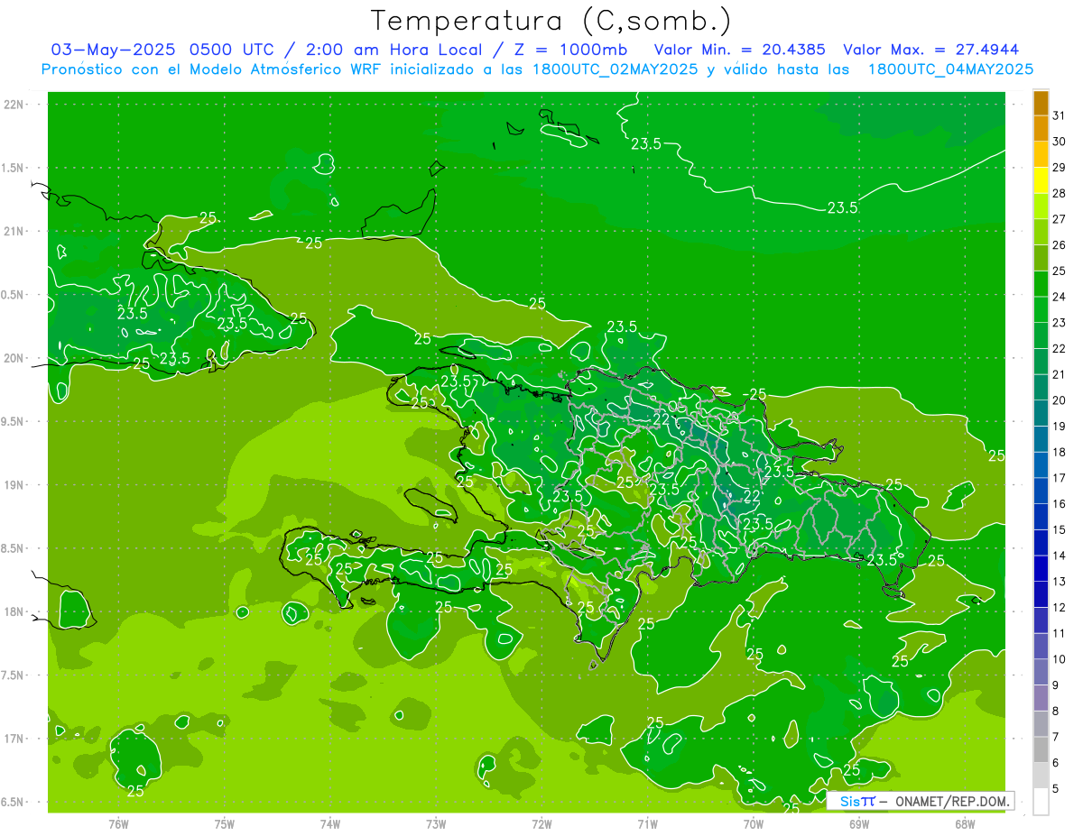The image size is (1083, 836).
Task: Click the 27 color bar label
Action: 1060,219
